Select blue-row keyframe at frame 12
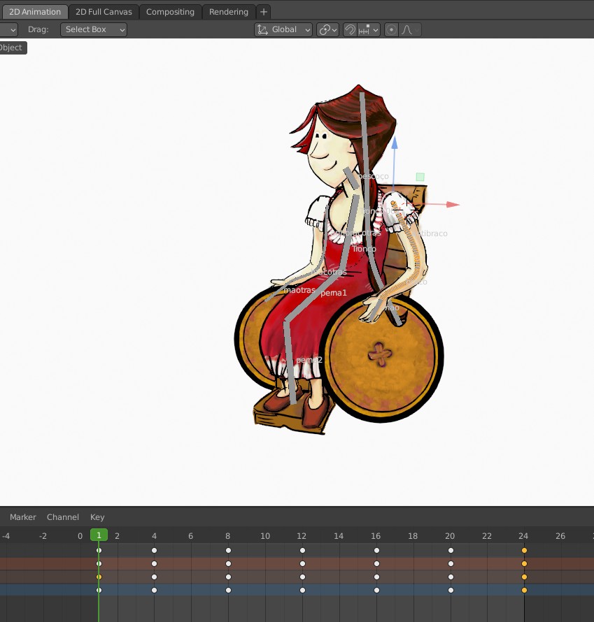This screenshot has height=622, width=594. [x=302, y=591]
